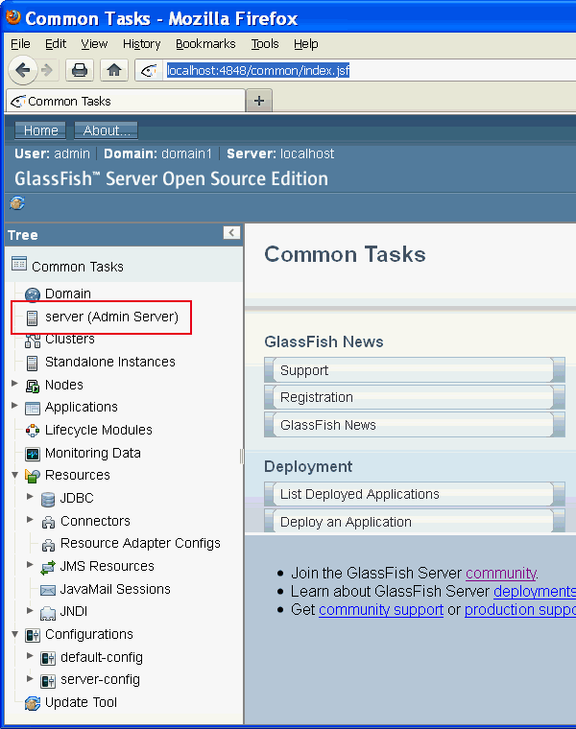Collapse the Tree panel with arrow button

pyautogui.click(x=231, y=233)
